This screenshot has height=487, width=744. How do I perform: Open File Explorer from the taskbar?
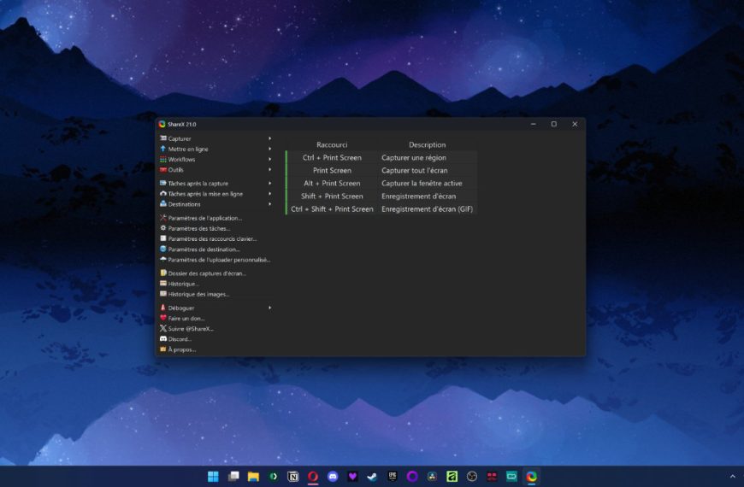(253, 477)
